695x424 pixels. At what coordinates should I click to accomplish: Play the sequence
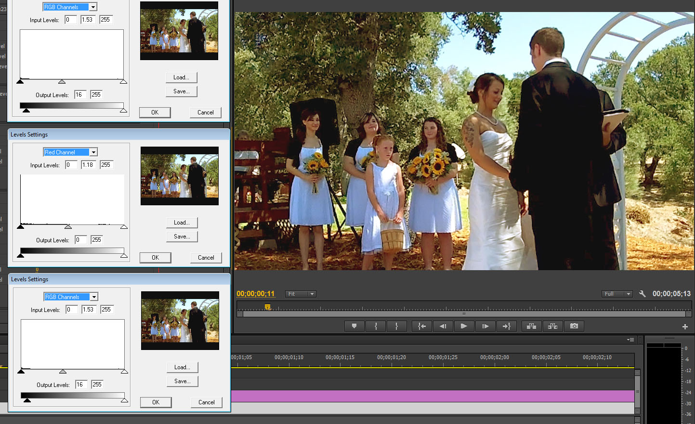[464, 326]
